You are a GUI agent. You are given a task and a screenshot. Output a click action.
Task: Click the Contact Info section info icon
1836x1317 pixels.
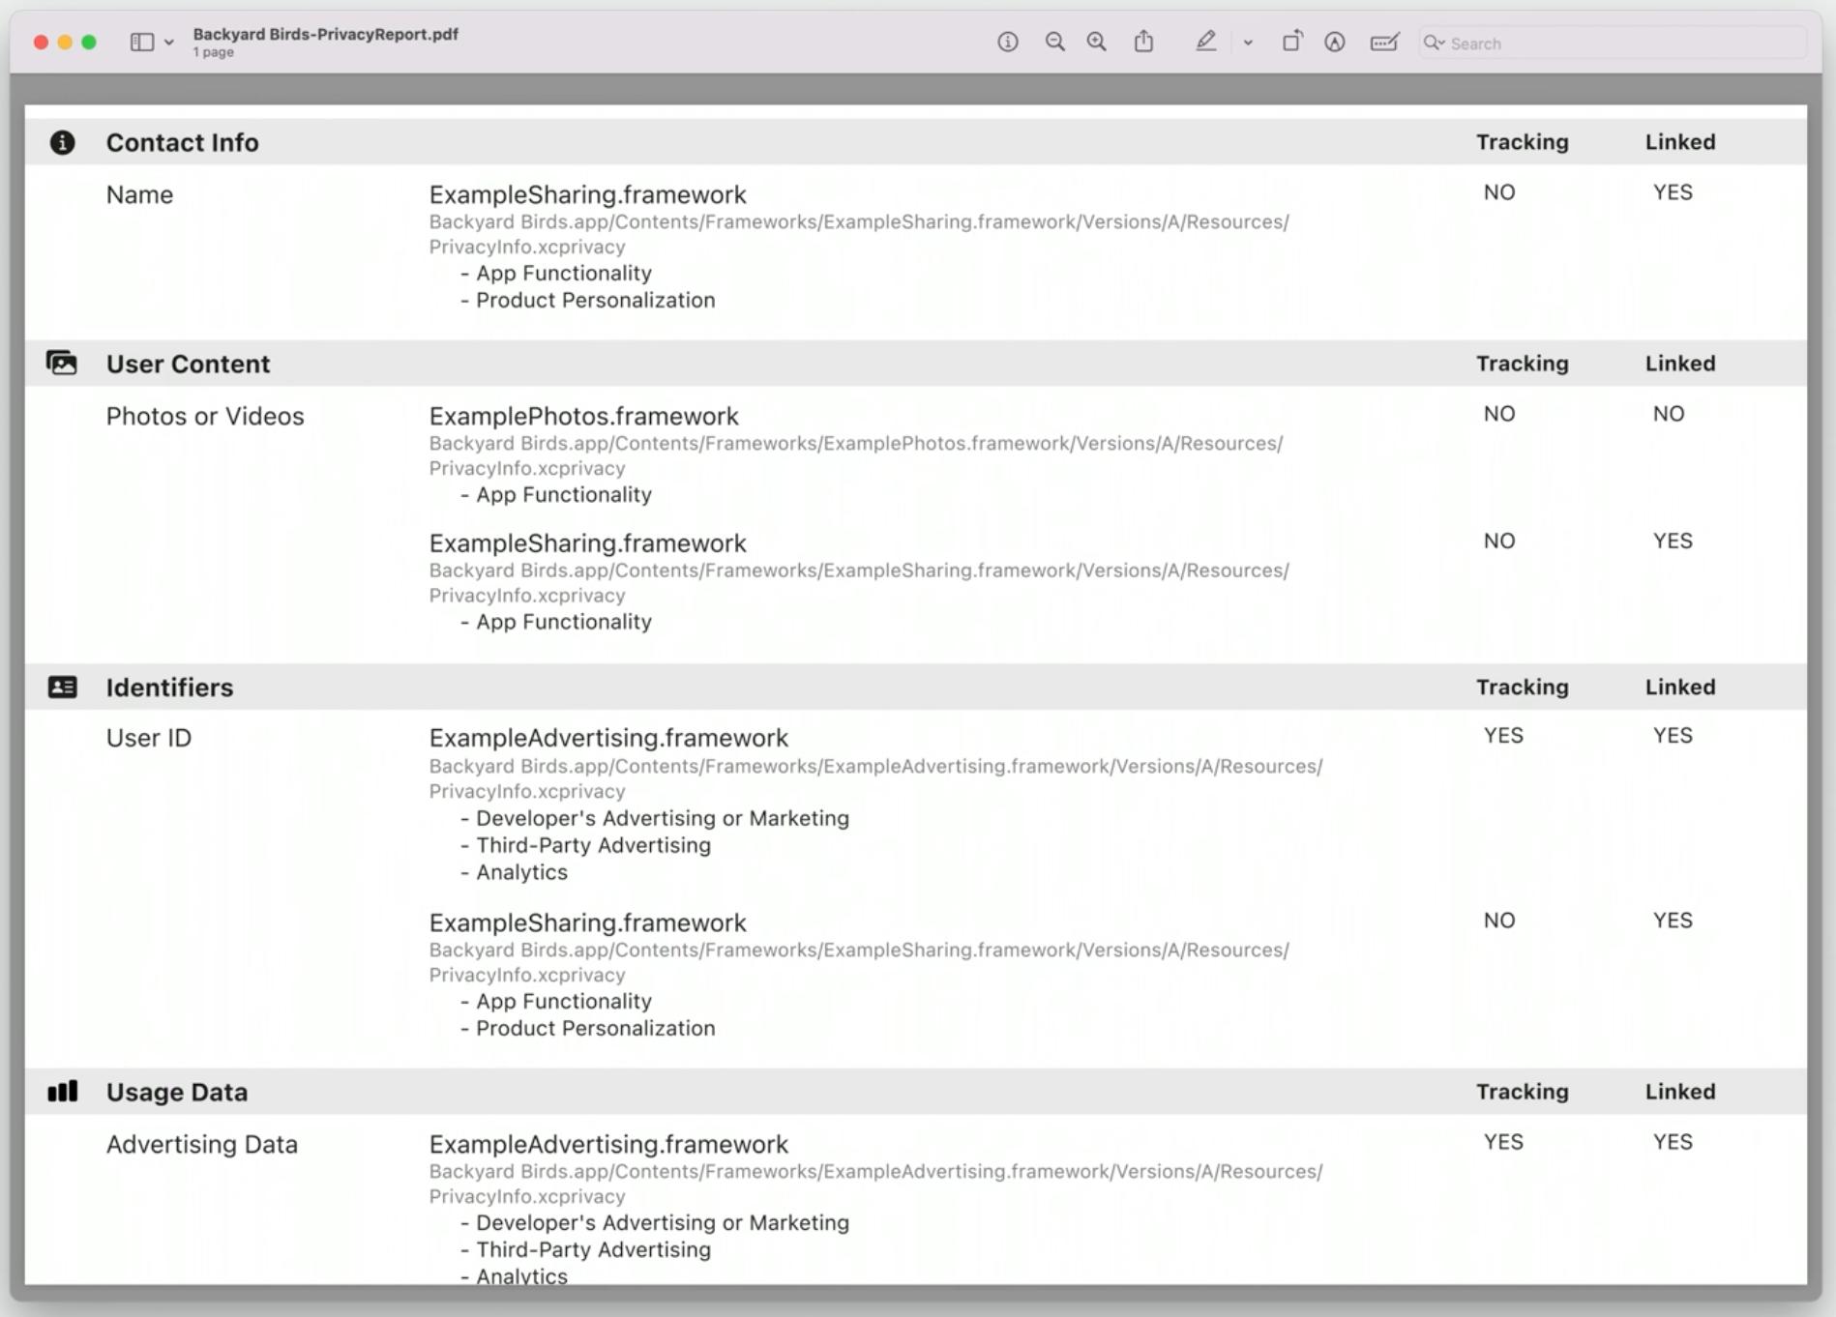[x=63, y=141]
